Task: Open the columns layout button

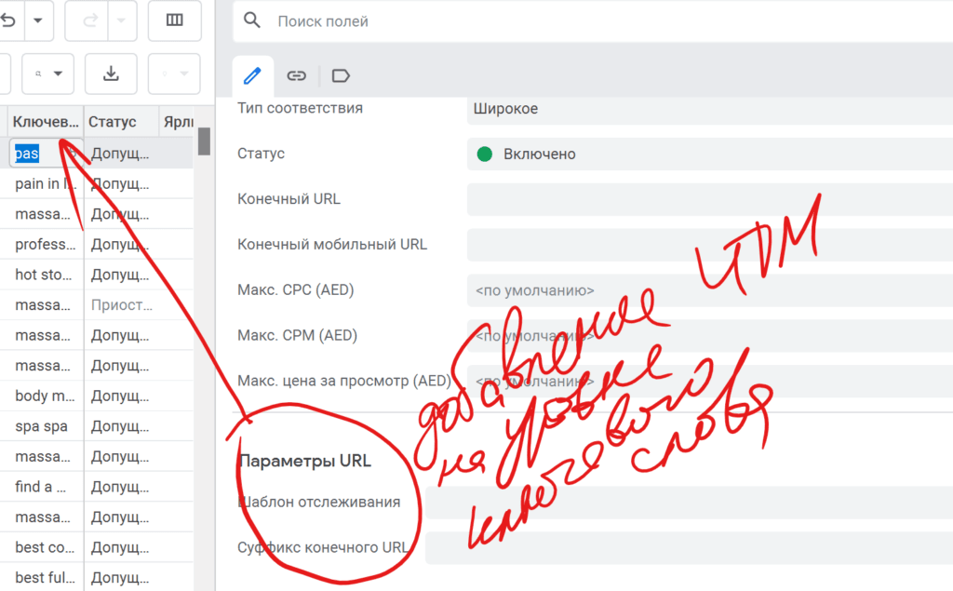Action: click(x=174, y=20)
